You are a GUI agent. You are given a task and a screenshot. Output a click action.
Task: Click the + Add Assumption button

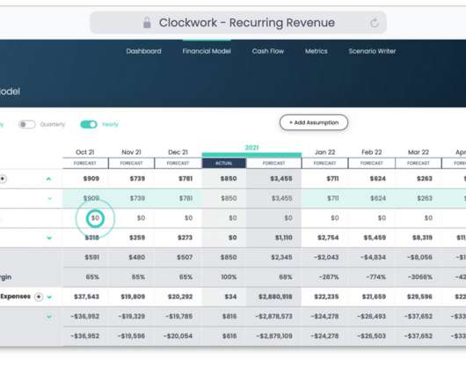[x=314, y=122]
